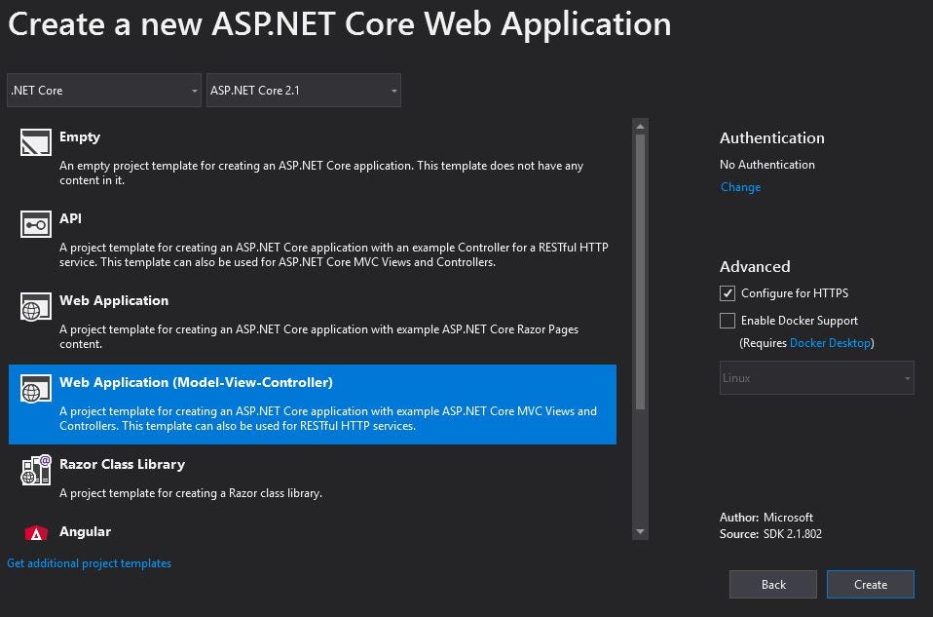Click the Web Application globe icon
This screenshot has width=933, height=617.
click(36, 307)
